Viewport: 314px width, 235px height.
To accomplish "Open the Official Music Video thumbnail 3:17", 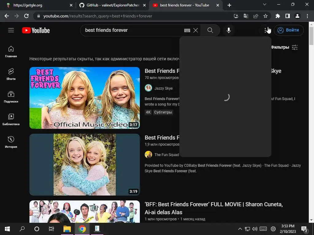I will [85, 98].
